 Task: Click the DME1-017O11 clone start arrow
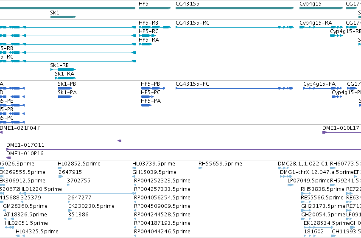8,149
